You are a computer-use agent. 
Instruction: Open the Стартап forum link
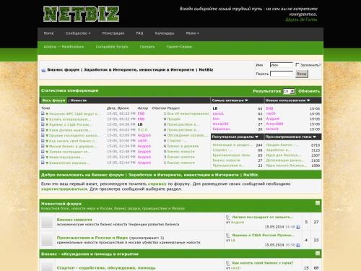106,268
